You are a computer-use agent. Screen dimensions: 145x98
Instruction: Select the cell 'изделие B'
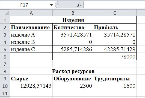point(31,42)
